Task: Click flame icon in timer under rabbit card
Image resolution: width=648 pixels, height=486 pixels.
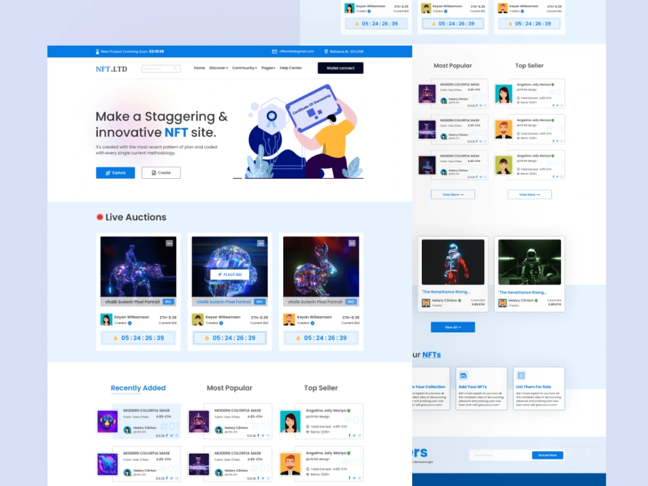Action: (298, 338)
